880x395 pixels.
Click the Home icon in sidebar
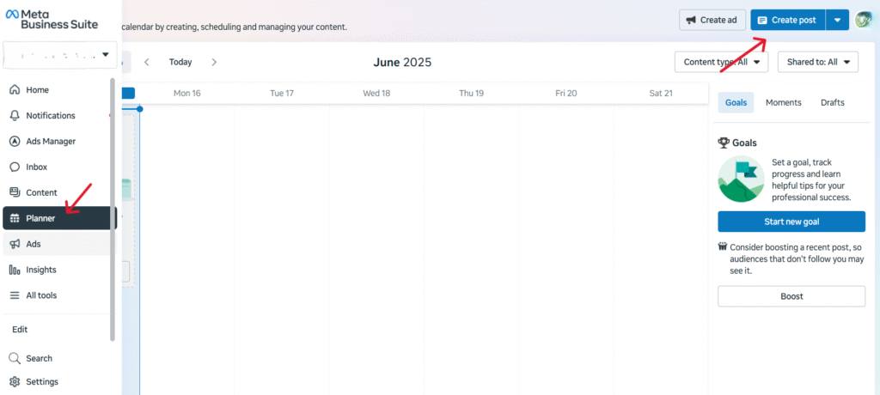(x=15, y=90)
